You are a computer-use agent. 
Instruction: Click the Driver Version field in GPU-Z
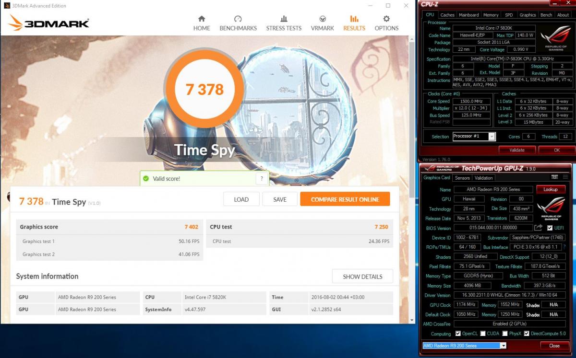tap(510, 295)
